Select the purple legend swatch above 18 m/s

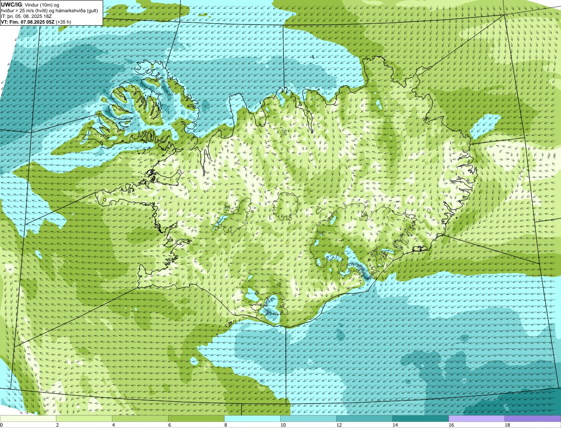coord(533,419)
